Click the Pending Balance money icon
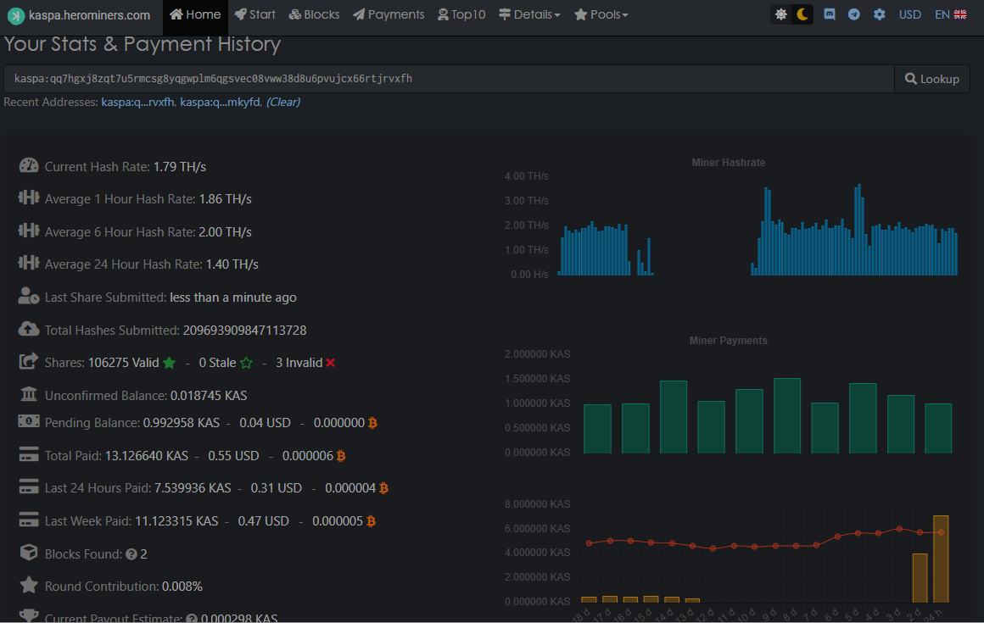Viewport: 984px width, 623px height. 28,421
